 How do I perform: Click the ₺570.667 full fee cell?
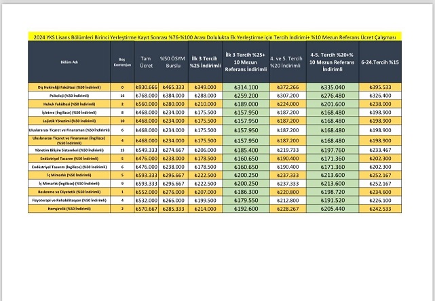(146, 209)
